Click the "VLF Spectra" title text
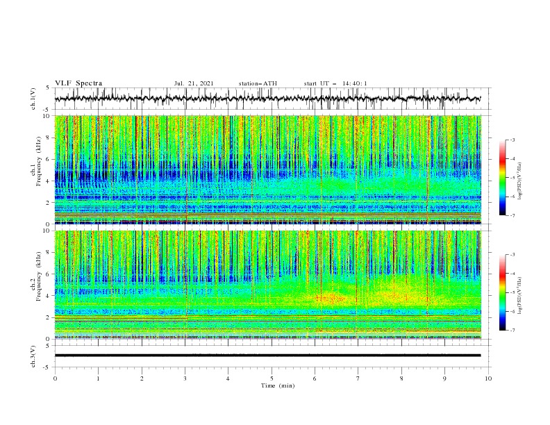 78,83
